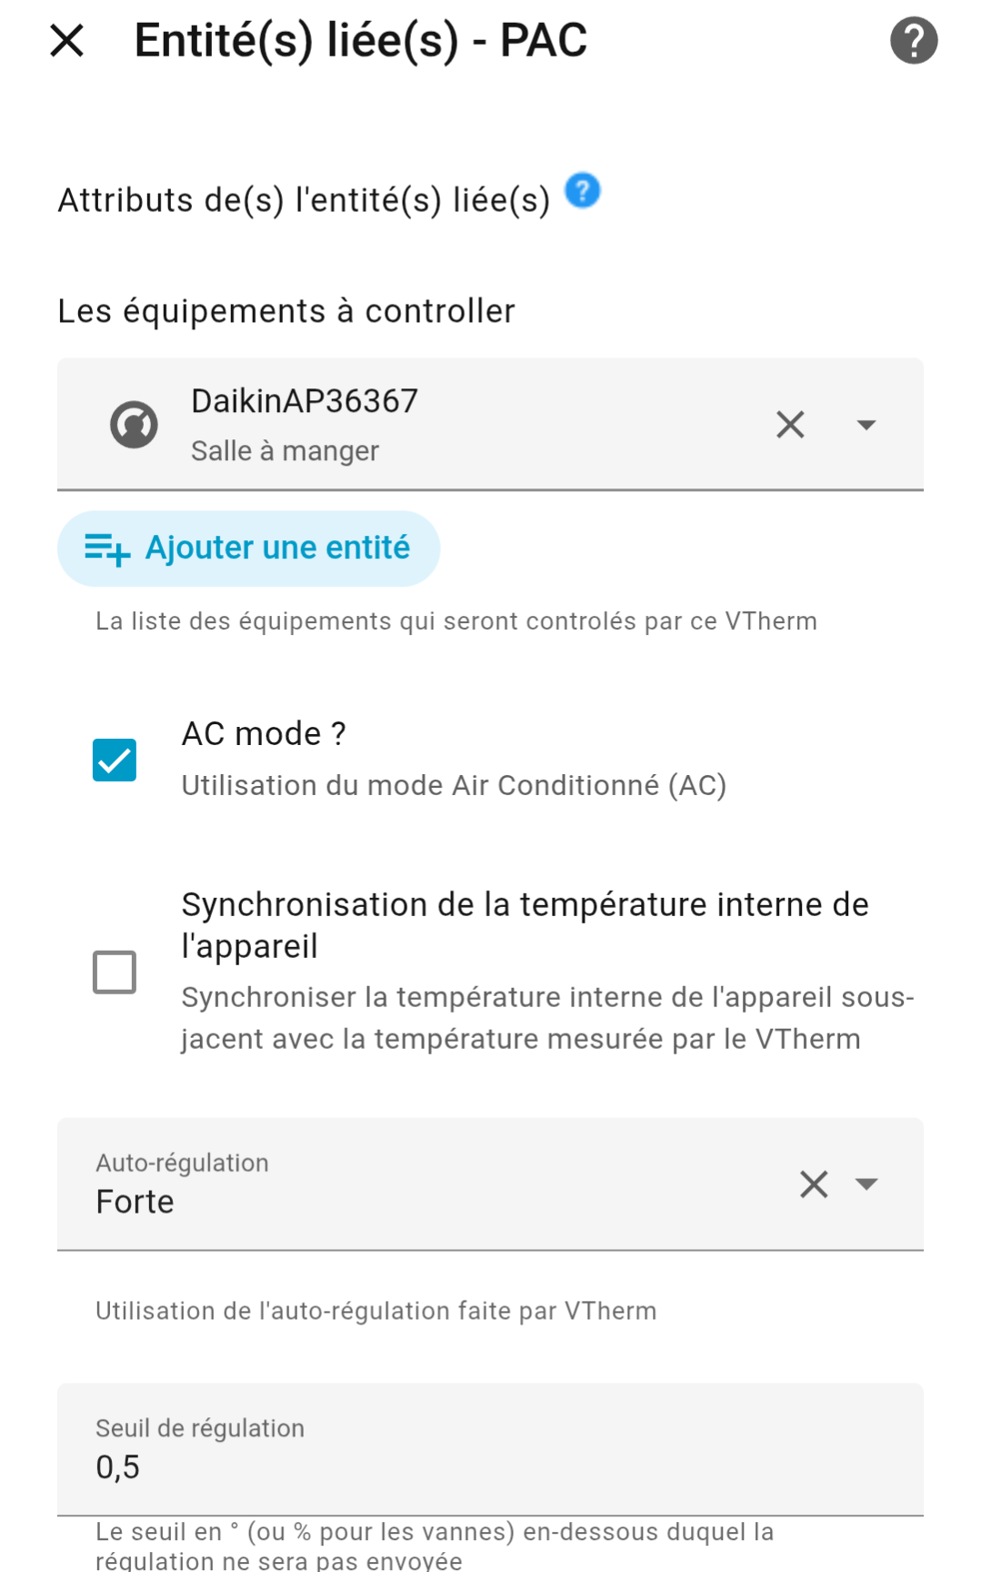Click the add-list icon on Ajouter button
This screenshot has height=1572, width=981.
click(x=107, y=549)
